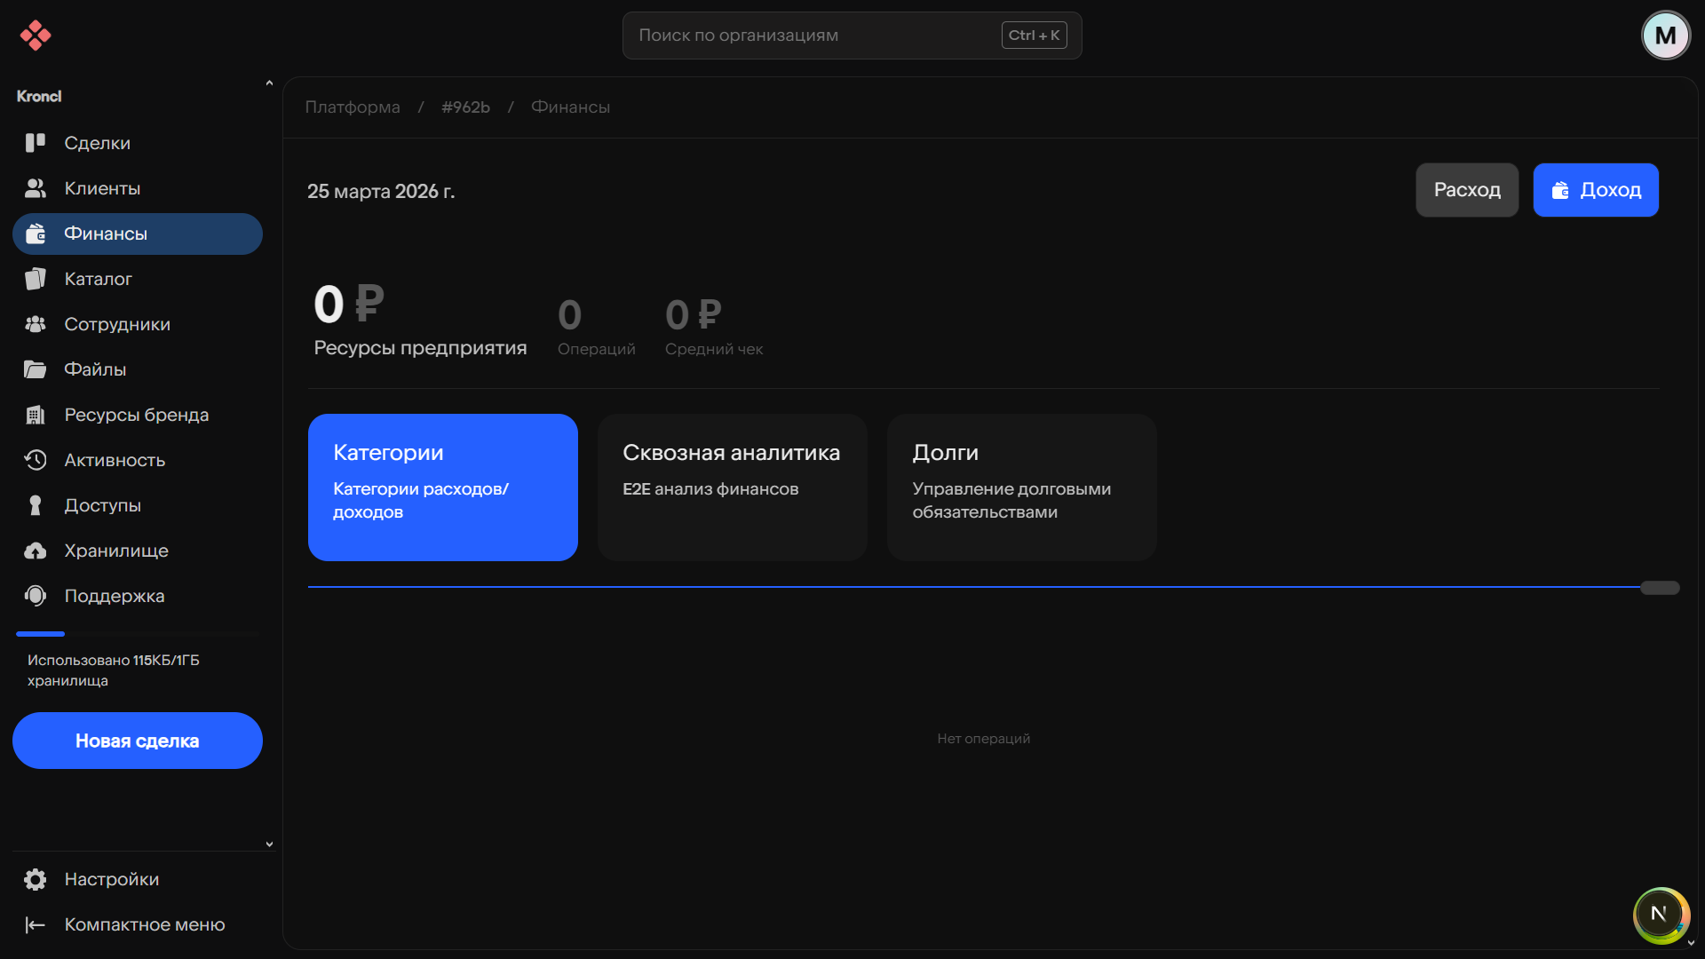Viewport: 1705px width, 959px height.
Task: Focus the Поиск по организациям search field
Action: (x=817, y=36)
